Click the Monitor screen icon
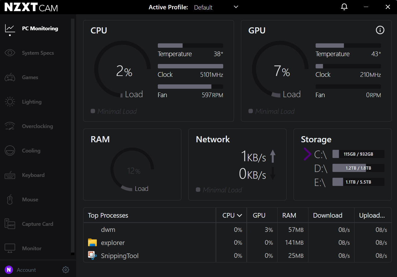Image resolution: width=397 pixels, height=277 pixels. pyautogui.click(x=10, y=248)
